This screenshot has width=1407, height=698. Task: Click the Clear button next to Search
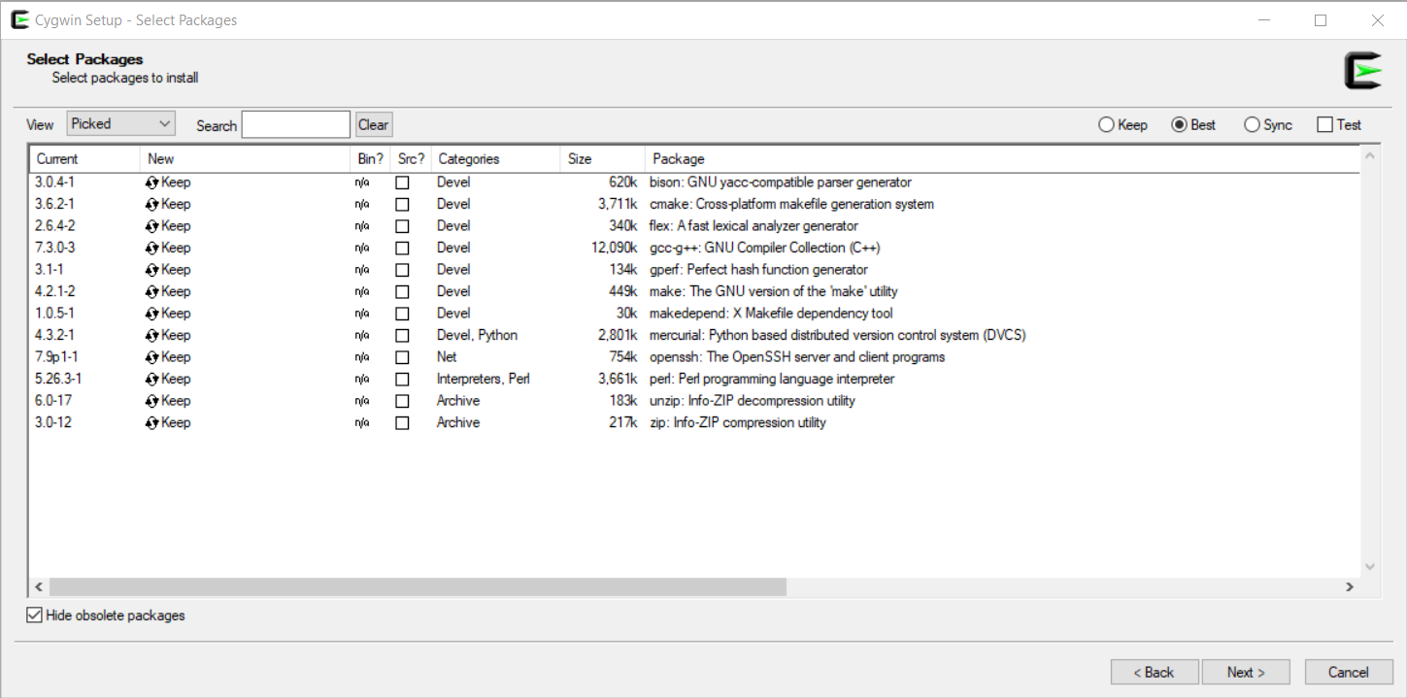coord(374,124)
